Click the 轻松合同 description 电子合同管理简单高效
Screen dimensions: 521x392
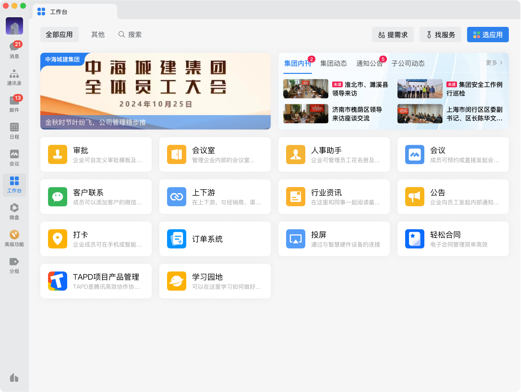coord(459,245)
